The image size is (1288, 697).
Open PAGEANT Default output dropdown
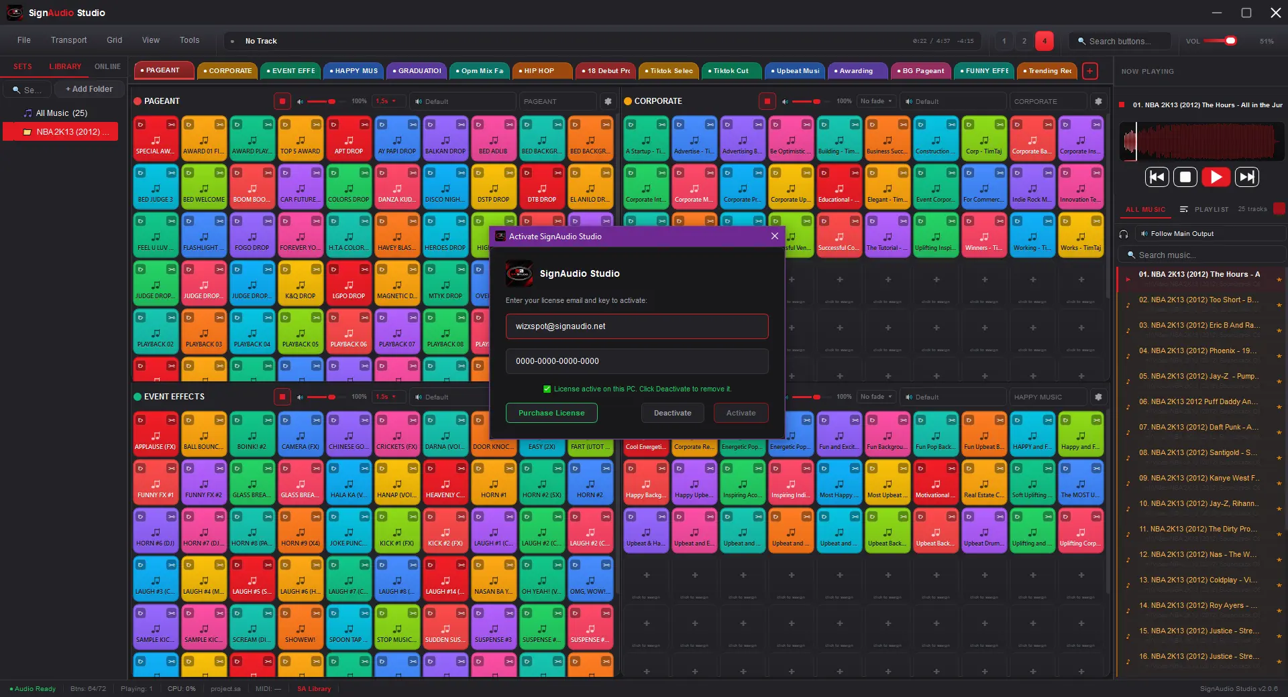coord(462,101)
